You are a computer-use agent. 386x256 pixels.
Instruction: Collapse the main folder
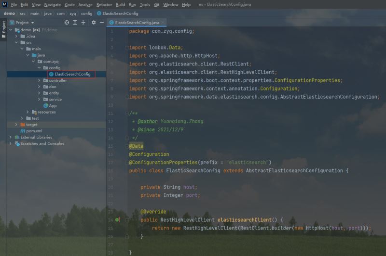[x=22, y=49]
